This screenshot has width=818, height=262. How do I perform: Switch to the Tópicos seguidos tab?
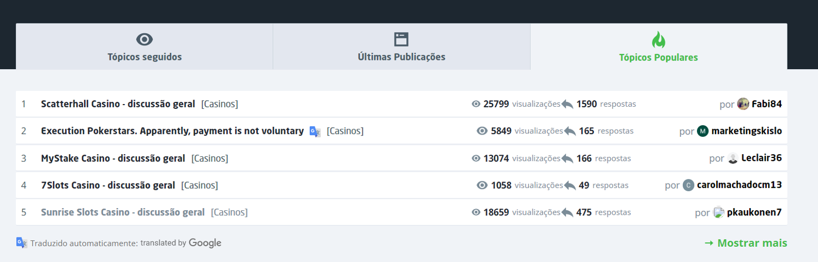coord(145,57)
